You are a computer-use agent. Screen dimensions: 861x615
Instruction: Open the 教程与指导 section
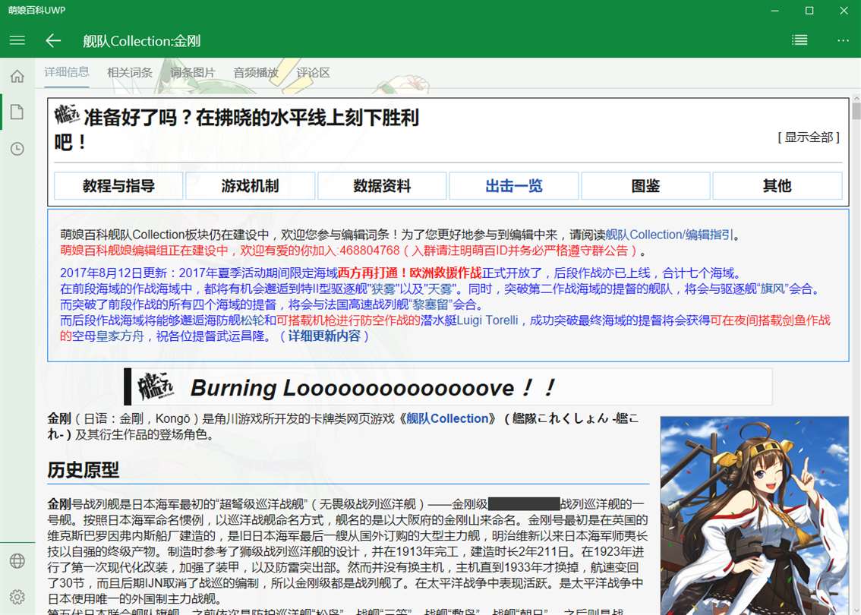[118, 185]
